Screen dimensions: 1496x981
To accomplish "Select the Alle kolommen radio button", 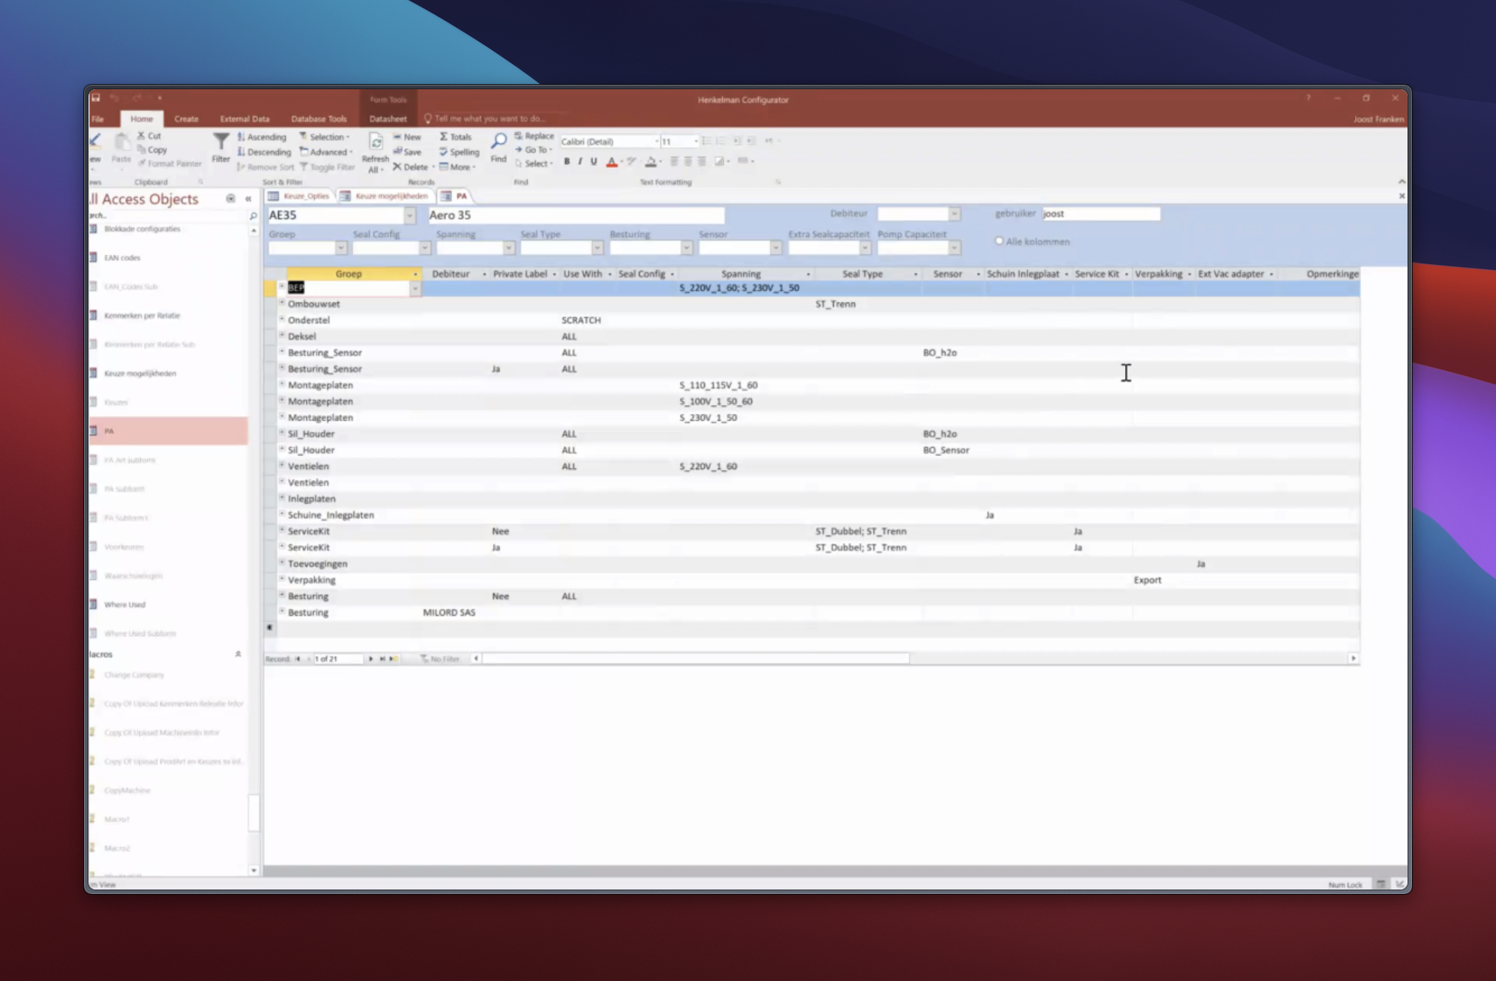I will click(x=999, y=241).
